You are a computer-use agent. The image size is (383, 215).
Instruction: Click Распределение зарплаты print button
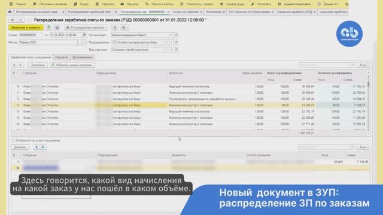[x=86, y=27]
